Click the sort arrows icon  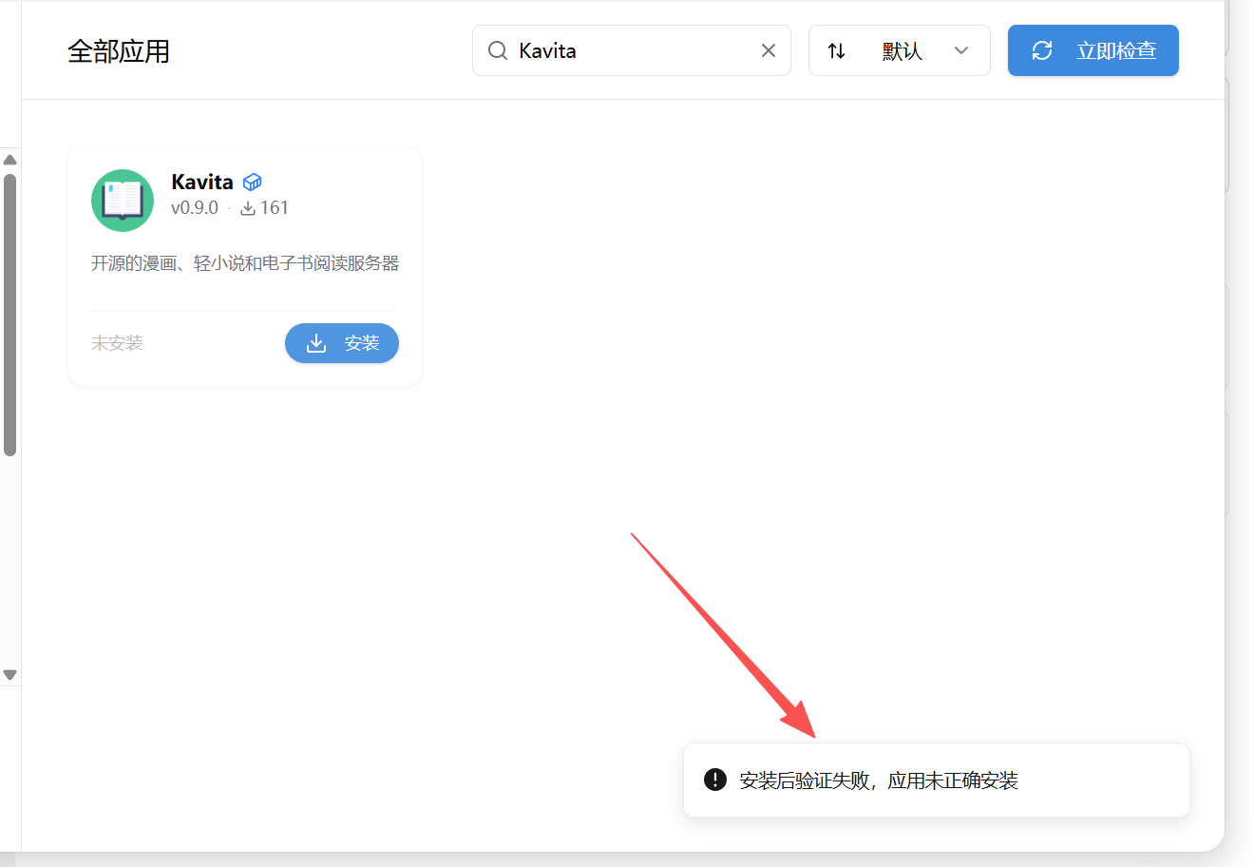coord(836,50)
